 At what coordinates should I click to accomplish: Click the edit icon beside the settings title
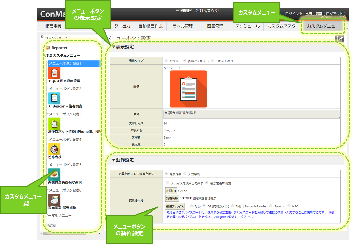(340, 38)
